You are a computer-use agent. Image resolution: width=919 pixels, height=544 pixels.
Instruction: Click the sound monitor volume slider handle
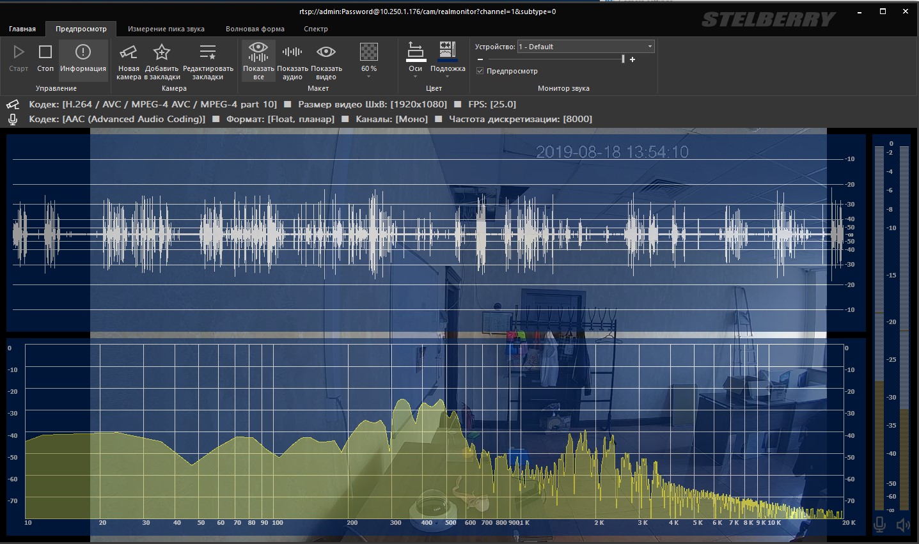click(623, 59)
